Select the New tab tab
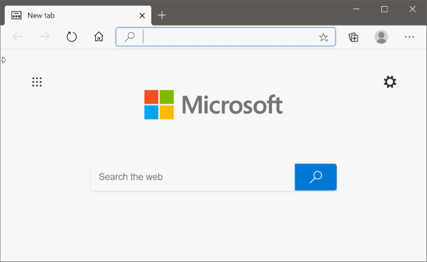Screen dimensions: 427x262 [x=78, y=15]
